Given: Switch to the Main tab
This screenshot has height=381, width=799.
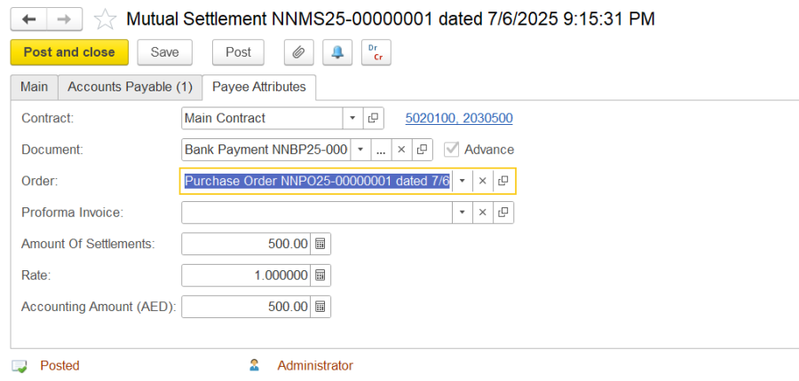Looking at the screenshot, I should click(34, 87).
